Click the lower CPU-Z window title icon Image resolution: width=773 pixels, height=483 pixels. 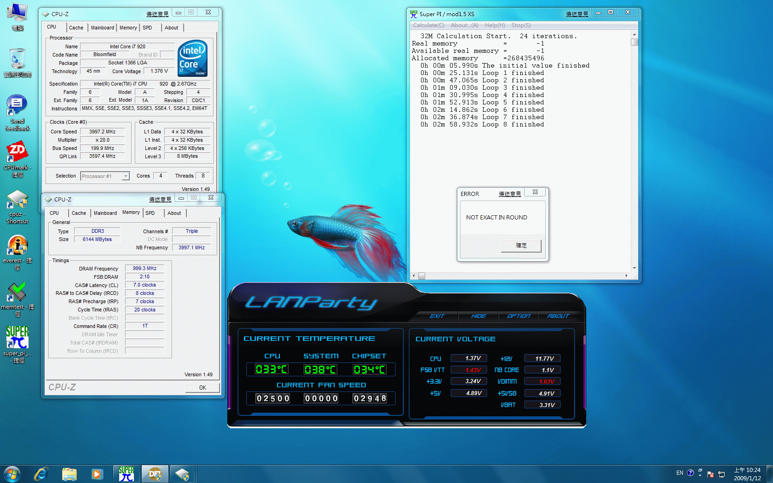pyautogui.click(x=48, y=200)
